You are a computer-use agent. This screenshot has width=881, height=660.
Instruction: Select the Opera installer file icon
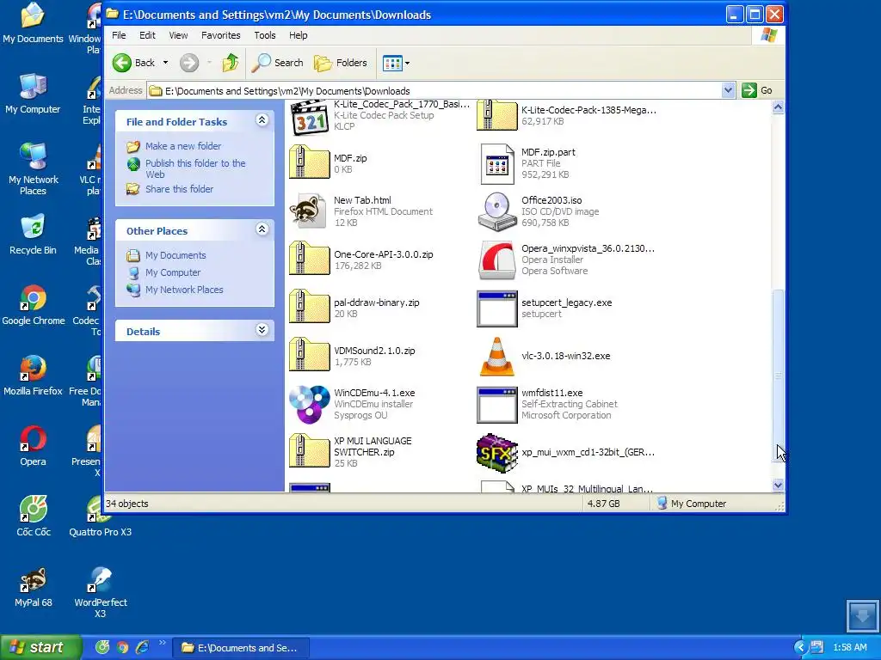496,260
